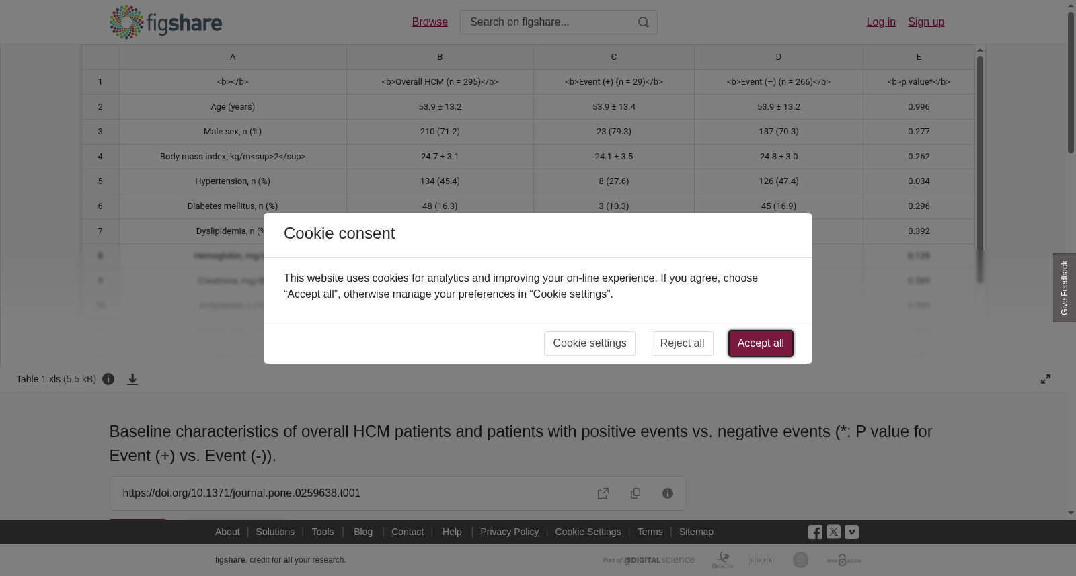Open figshare Facebook page icon
The image size is (1076, 576).
[815, 532]
